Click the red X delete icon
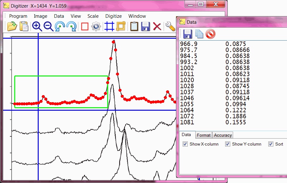Image resolution: width=287 pixels, height=183 pixels. [157, 26]
